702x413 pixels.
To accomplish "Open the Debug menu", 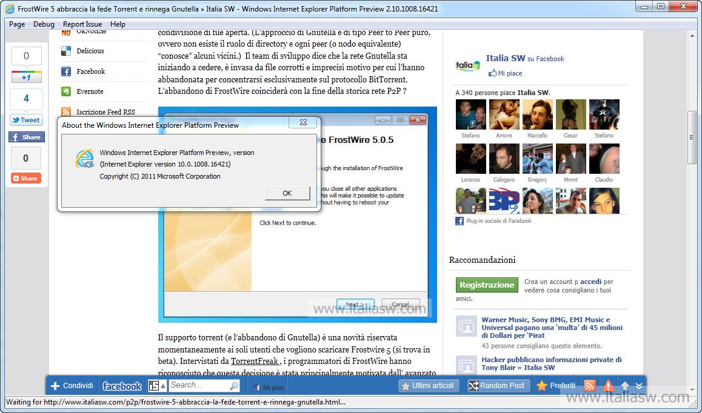I will 44,24.
